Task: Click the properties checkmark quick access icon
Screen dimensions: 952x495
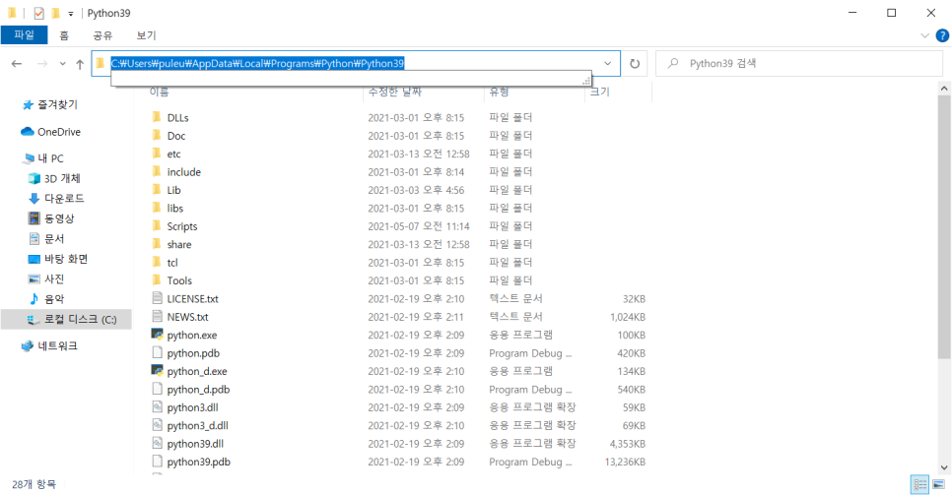Action: coord(38,13)
